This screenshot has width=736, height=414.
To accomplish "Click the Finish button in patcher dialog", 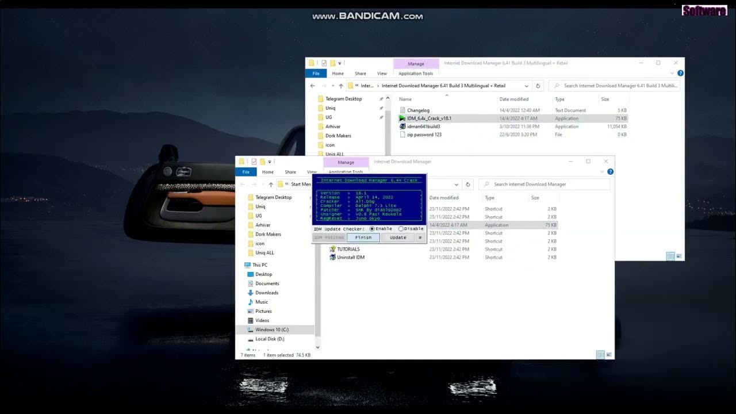I will (x=363, y=237).
